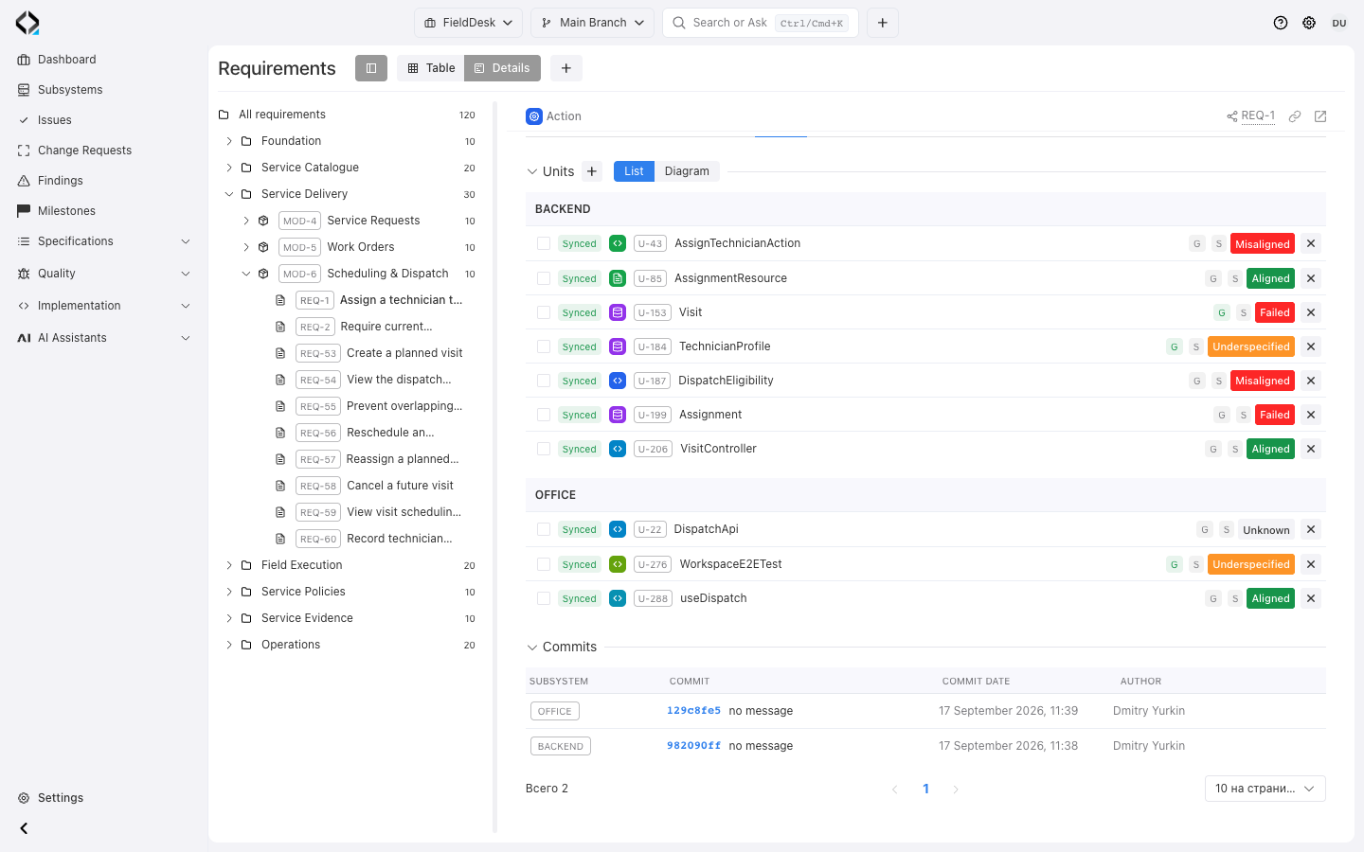Open commit 982090ff link
Viewport: 1364px width, 852px height.
[693, 746]
